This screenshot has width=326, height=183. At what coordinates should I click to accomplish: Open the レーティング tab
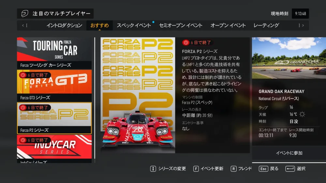(266, 25)
